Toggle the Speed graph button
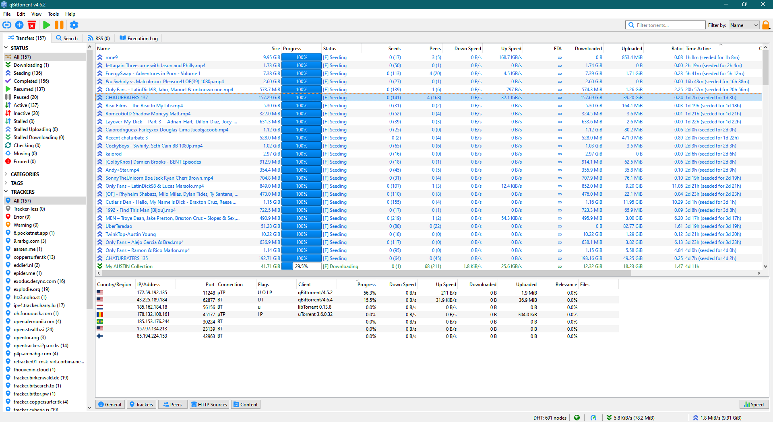The width and height of the screenshot is (773, 422). [x=754, y=404]
